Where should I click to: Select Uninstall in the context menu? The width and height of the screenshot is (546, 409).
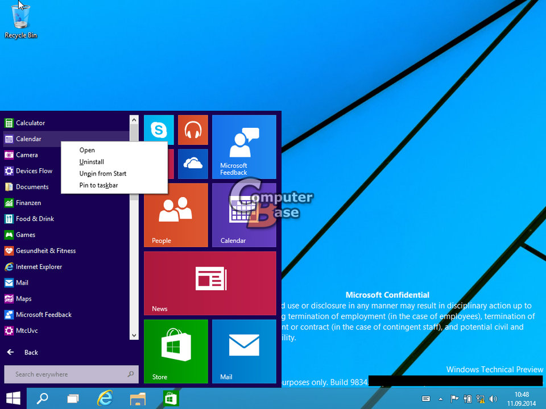(92, 161)
